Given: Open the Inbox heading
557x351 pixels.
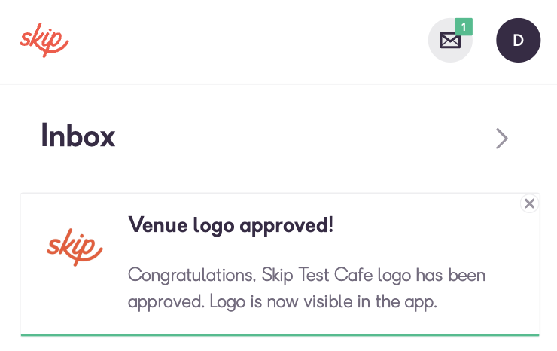Looking at the screenshot, I should [78, 136].
